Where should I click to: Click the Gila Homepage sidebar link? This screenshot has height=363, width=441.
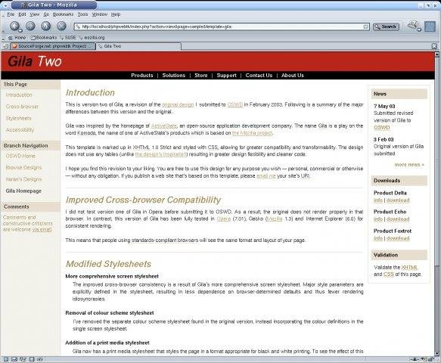pos(23,191)
